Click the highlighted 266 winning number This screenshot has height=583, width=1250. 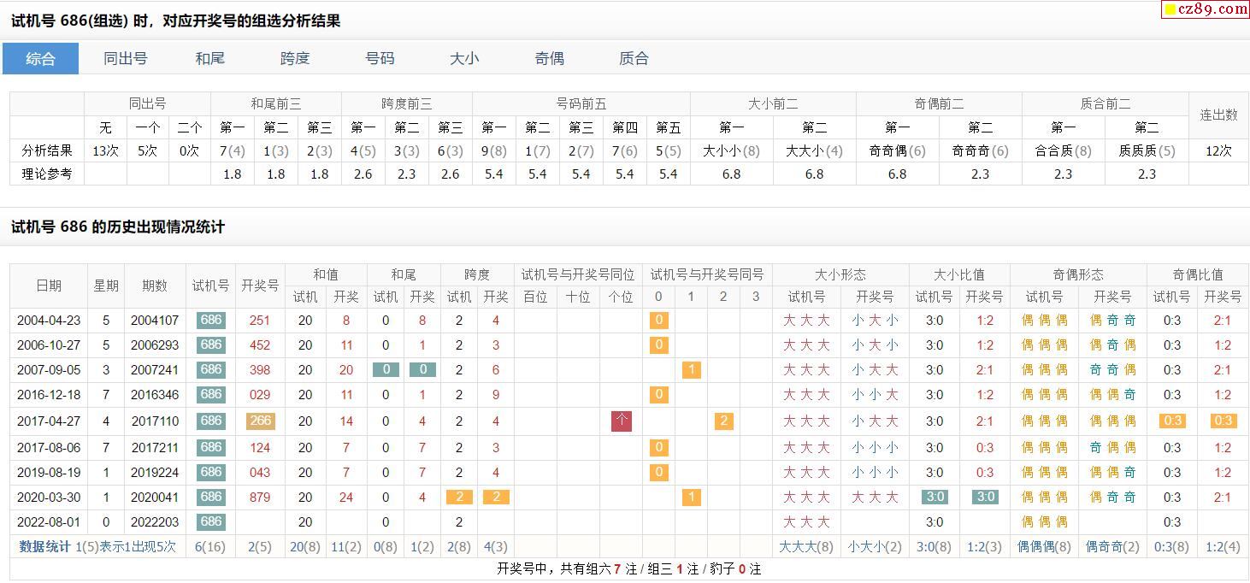[x=260, y=421]
